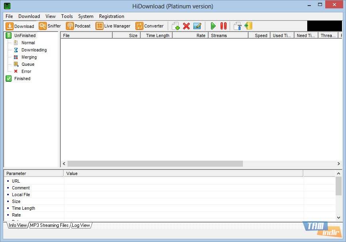346x242 pixels.
Task: Start download with green play icon
Action: point(213,26)
